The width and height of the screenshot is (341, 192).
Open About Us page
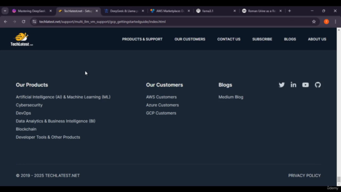[317, 39]
